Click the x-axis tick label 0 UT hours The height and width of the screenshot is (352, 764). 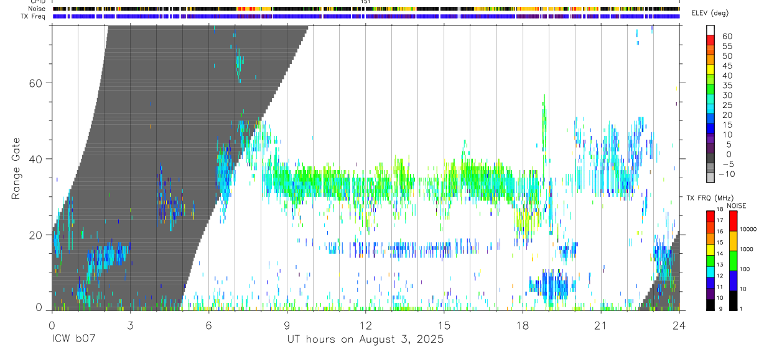[52, 325]
